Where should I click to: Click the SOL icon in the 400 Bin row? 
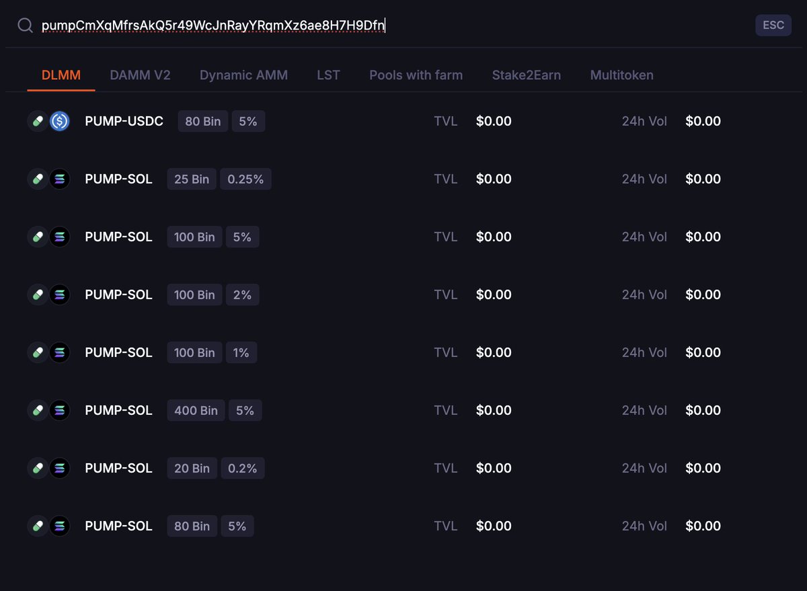pyautogui.click(x=60, y=410)
